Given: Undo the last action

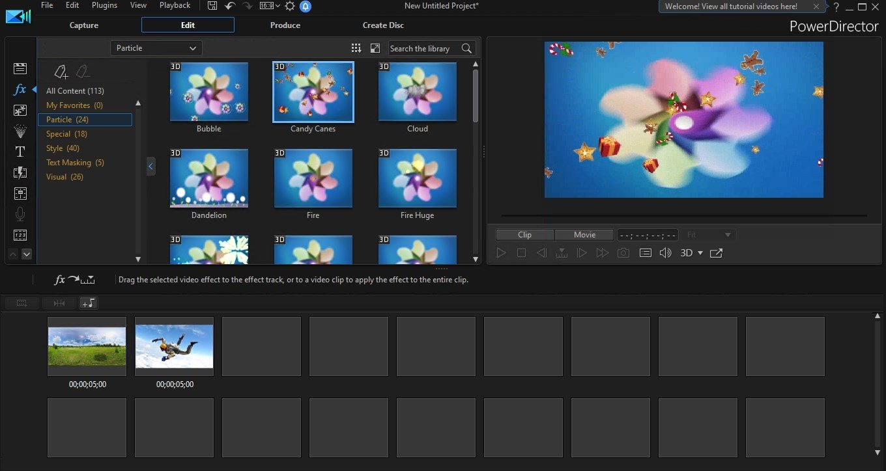Looking at the screenshot, I should (x=229, y=6).
